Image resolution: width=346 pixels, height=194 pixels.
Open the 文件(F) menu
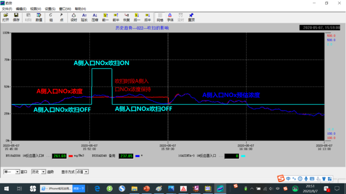point(7,9)
